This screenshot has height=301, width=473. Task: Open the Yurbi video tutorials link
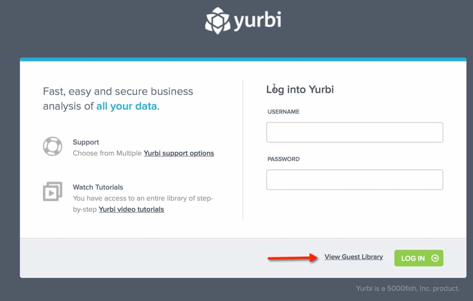point(131,209)
